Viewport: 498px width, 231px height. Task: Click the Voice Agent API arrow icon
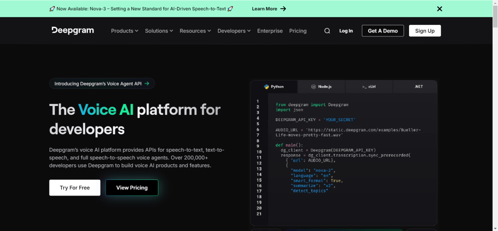click(147, 84)
